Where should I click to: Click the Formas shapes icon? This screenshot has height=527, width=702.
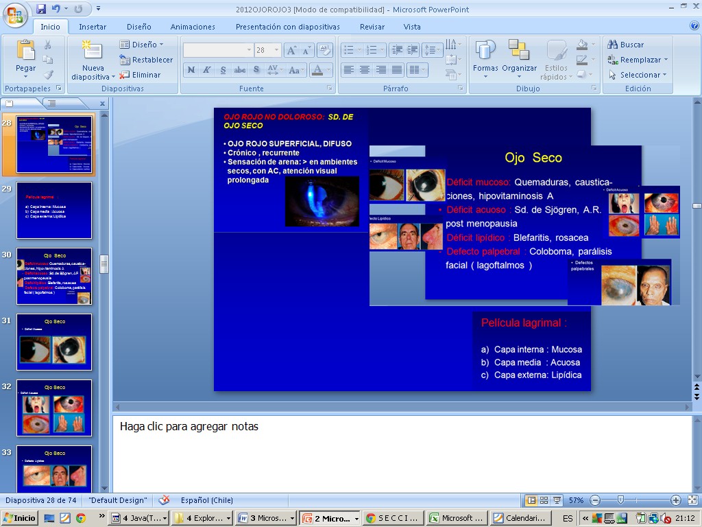(x=485, y=51)
